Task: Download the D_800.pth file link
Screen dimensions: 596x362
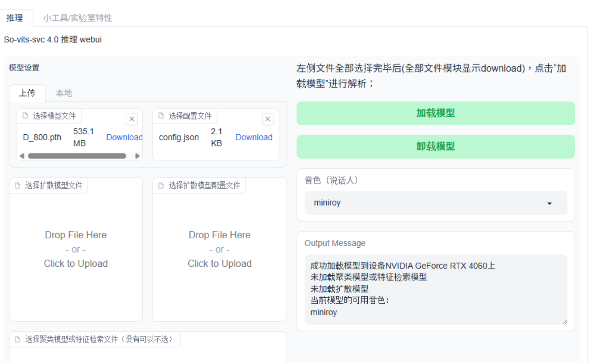Action: click(124, 137)
